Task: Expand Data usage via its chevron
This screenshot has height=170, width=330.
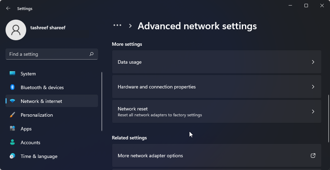Action: [x=313, y=62]
